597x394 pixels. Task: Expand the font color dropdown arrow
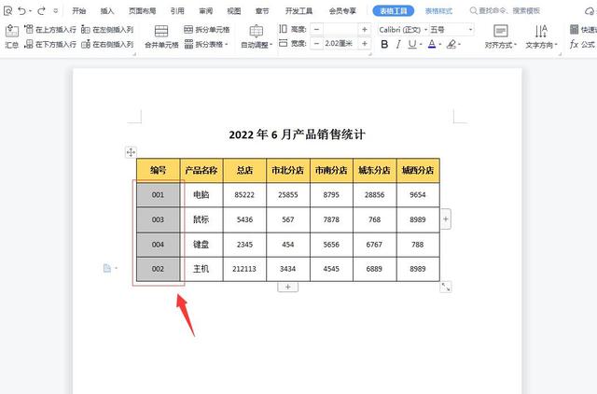440,45
